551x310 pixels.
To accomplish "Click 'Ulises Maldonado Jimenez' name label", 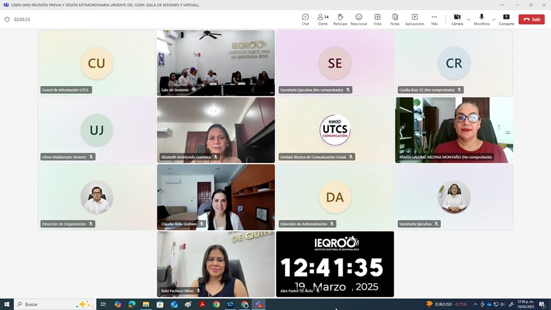I will click(68, 157).
